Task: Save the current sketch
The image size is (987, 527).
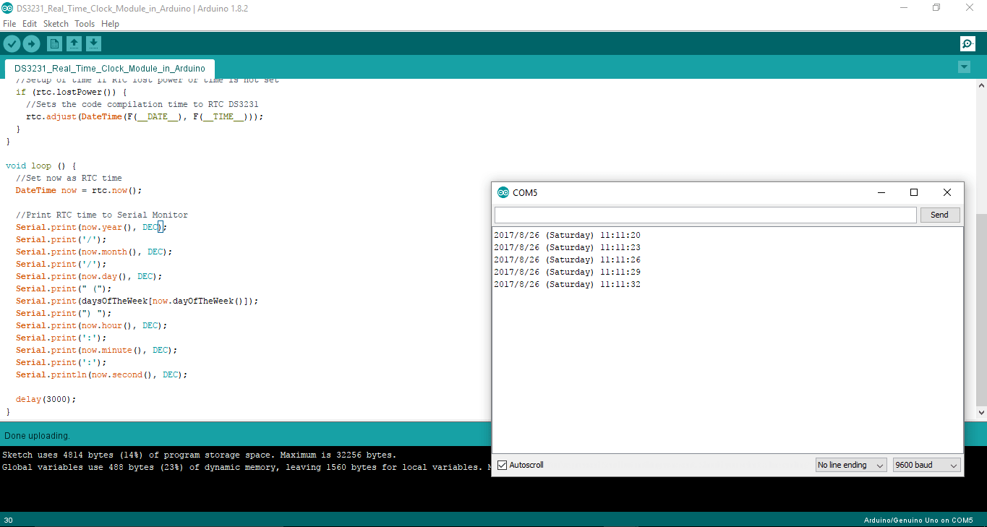Action: [x=93, y=43]
